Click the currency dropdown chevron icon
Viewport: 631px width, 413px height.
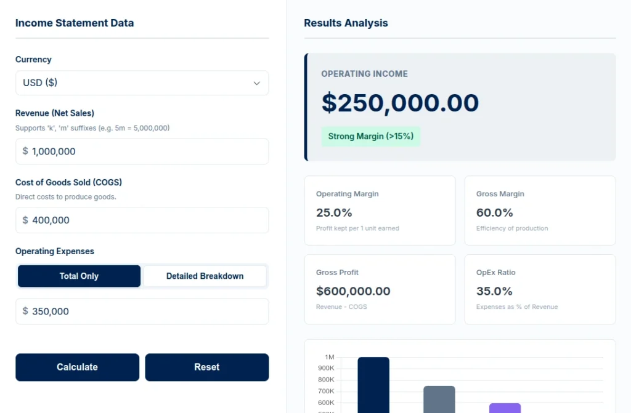256,82
